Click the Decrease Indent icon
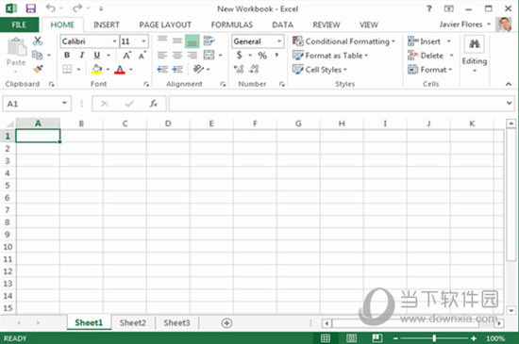 click(162, 69)
